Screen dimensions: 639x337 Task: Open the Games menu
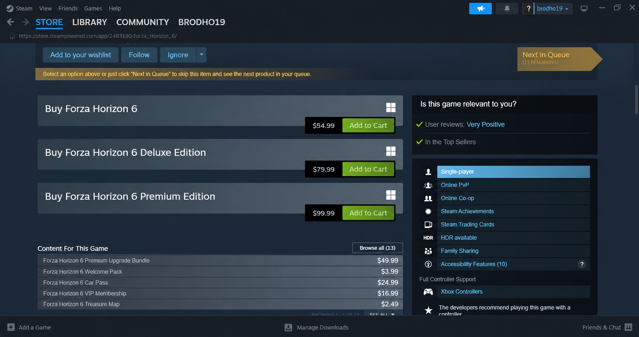coord(93,8)
